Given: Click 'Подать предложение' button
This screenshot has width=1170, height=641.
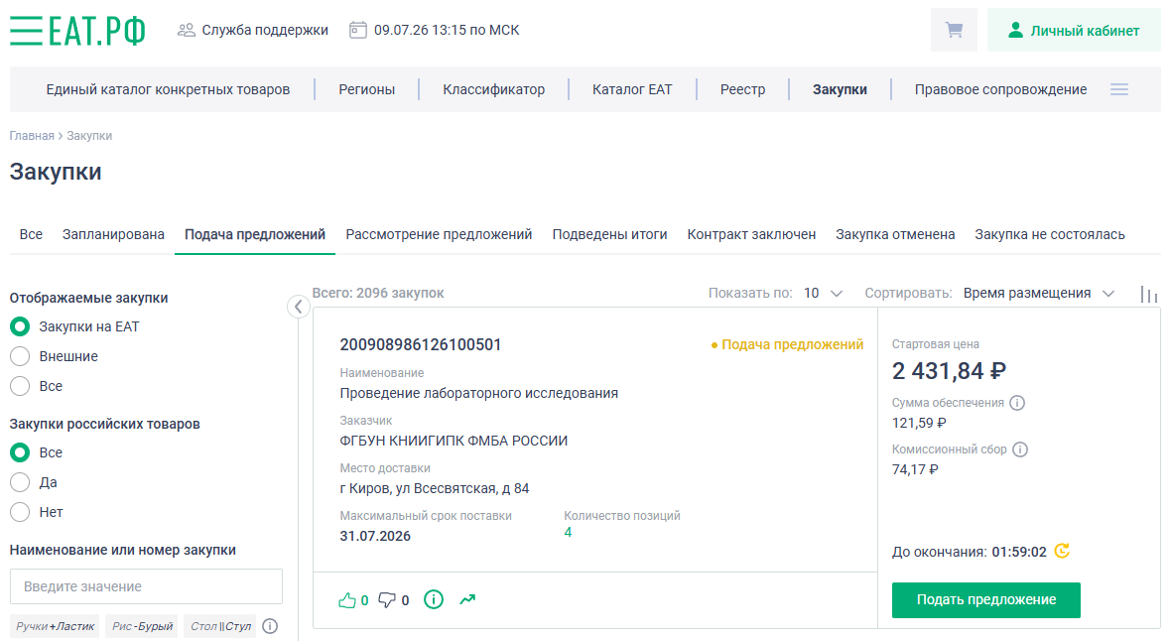Looking at the screenshot, I should (x=985, y=600).
